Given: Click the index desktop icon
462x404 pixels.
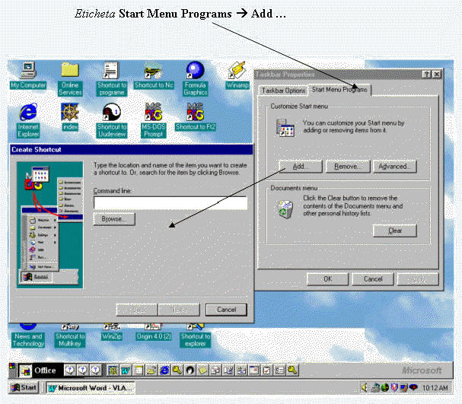Looking at the screenshot, I should click(x=70, y=115).
